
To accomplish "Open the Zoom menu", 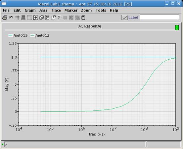I will pos(86,10).
